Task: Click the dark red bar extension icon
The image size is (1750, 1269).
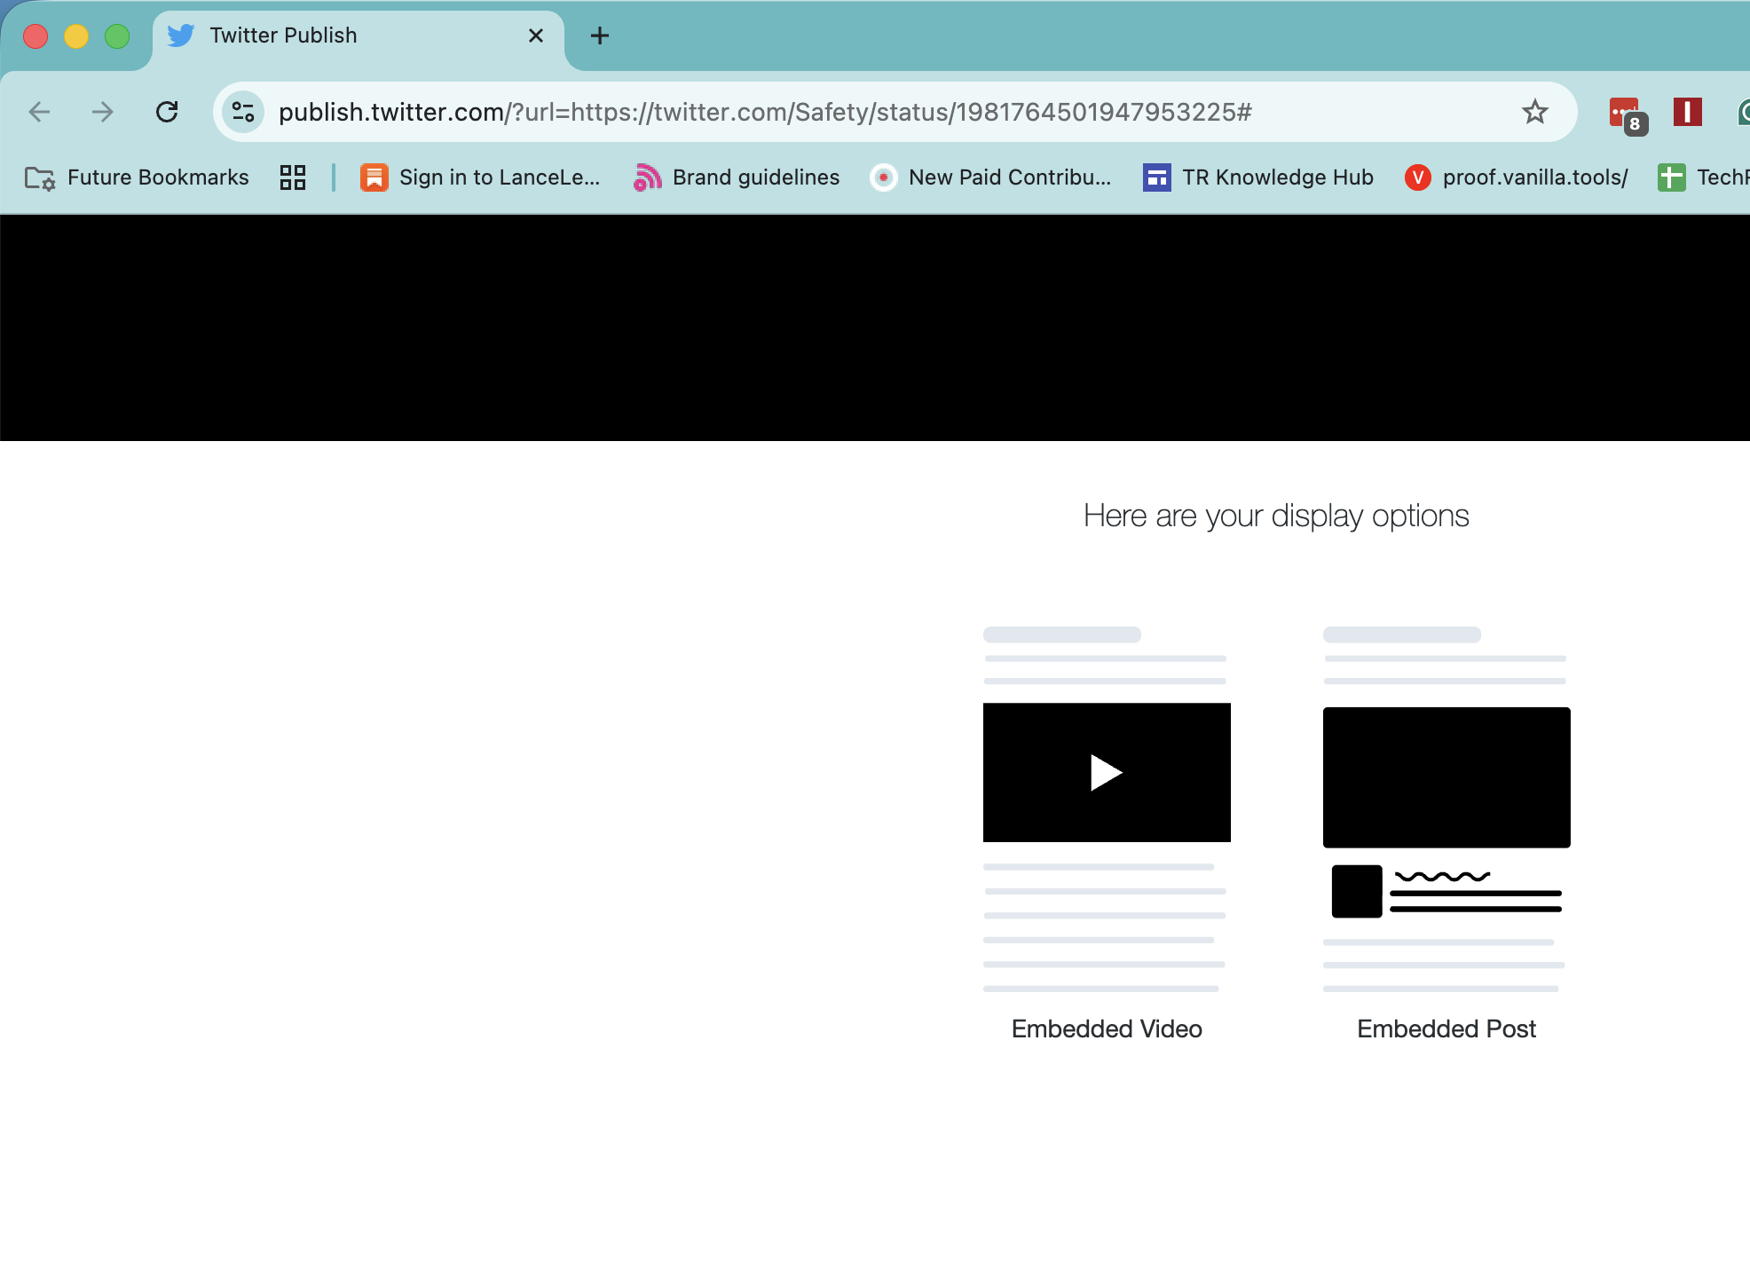Action: pyautogui.click(x=1687, y=112)
